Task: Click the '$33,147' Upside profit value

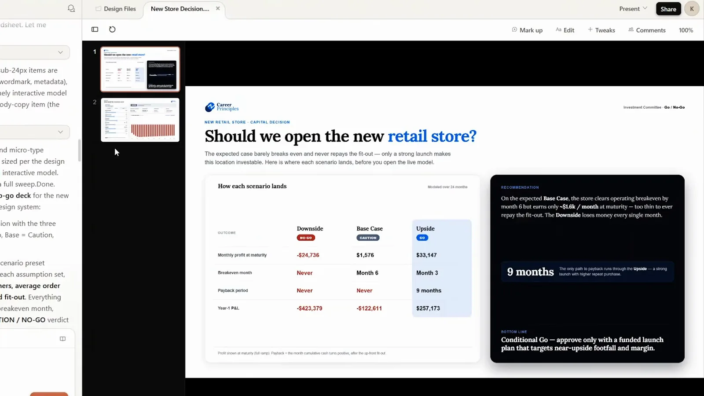Action: click(x=426, y=255)
